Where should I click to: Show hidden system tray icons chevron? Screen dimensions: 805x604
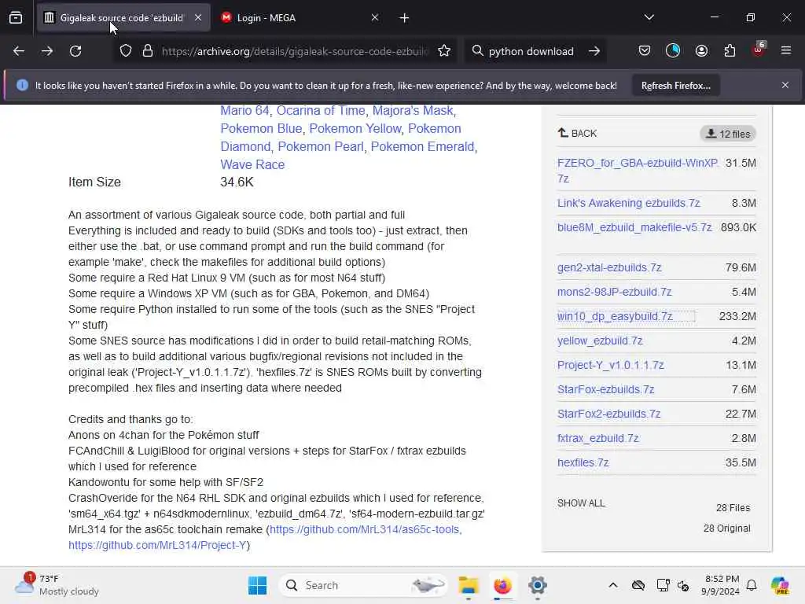(x=613, y=585)
